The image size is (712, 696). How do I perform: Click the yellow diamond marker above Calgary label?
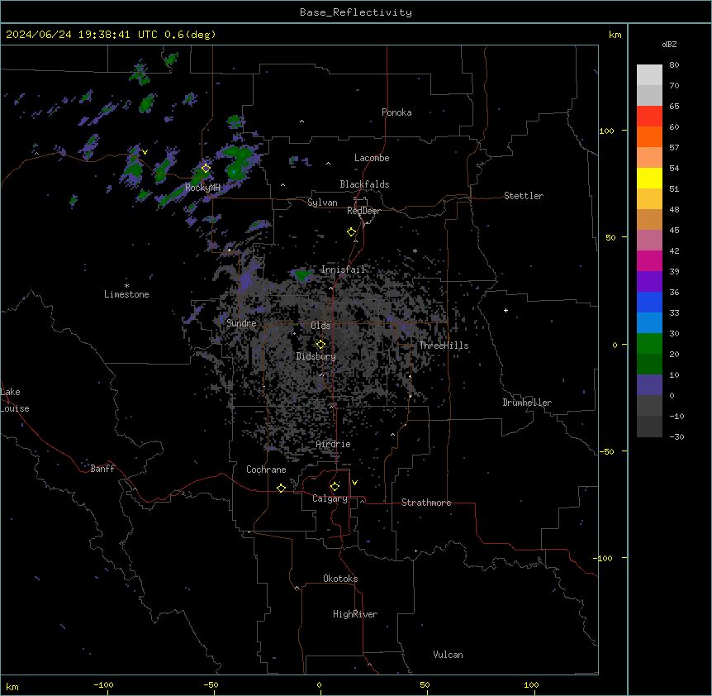[x=335, y=487]
